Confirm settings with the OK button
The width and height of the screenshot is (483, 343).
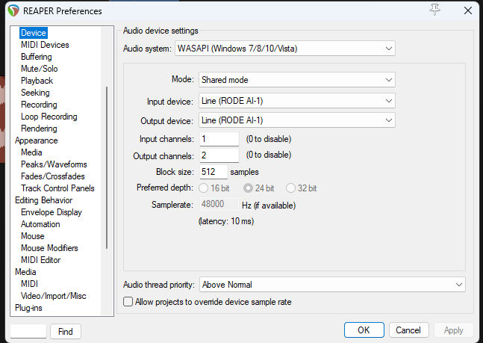pos(364,330)
